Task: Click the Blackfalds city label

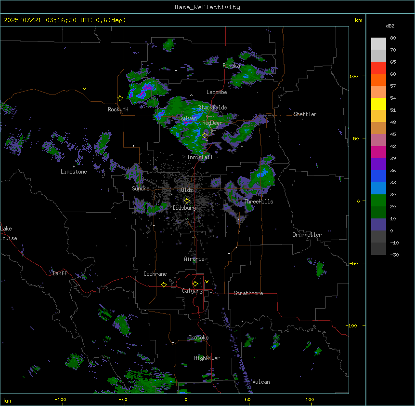Action: pos(212,108)
